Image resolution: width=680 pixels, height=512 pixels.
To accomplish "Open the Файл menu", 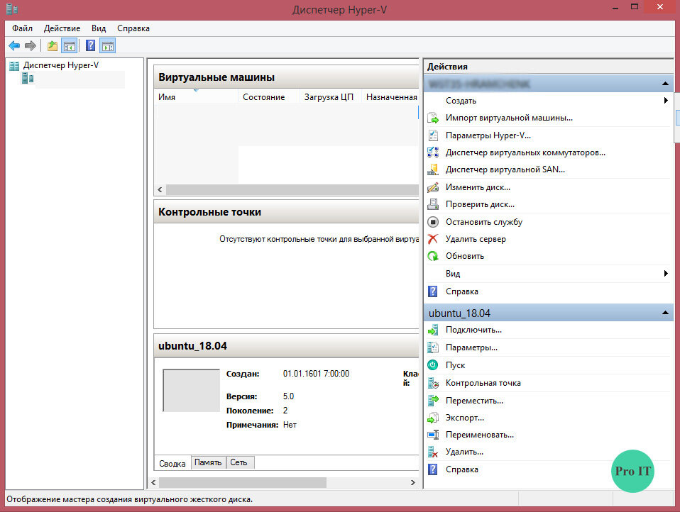I will 22,28.
